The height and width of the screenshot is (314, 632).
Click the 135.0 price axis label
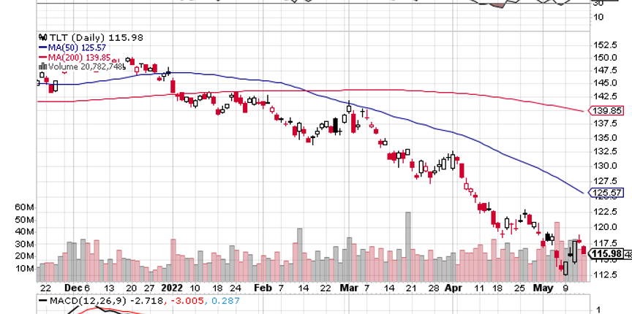(605, 138)
